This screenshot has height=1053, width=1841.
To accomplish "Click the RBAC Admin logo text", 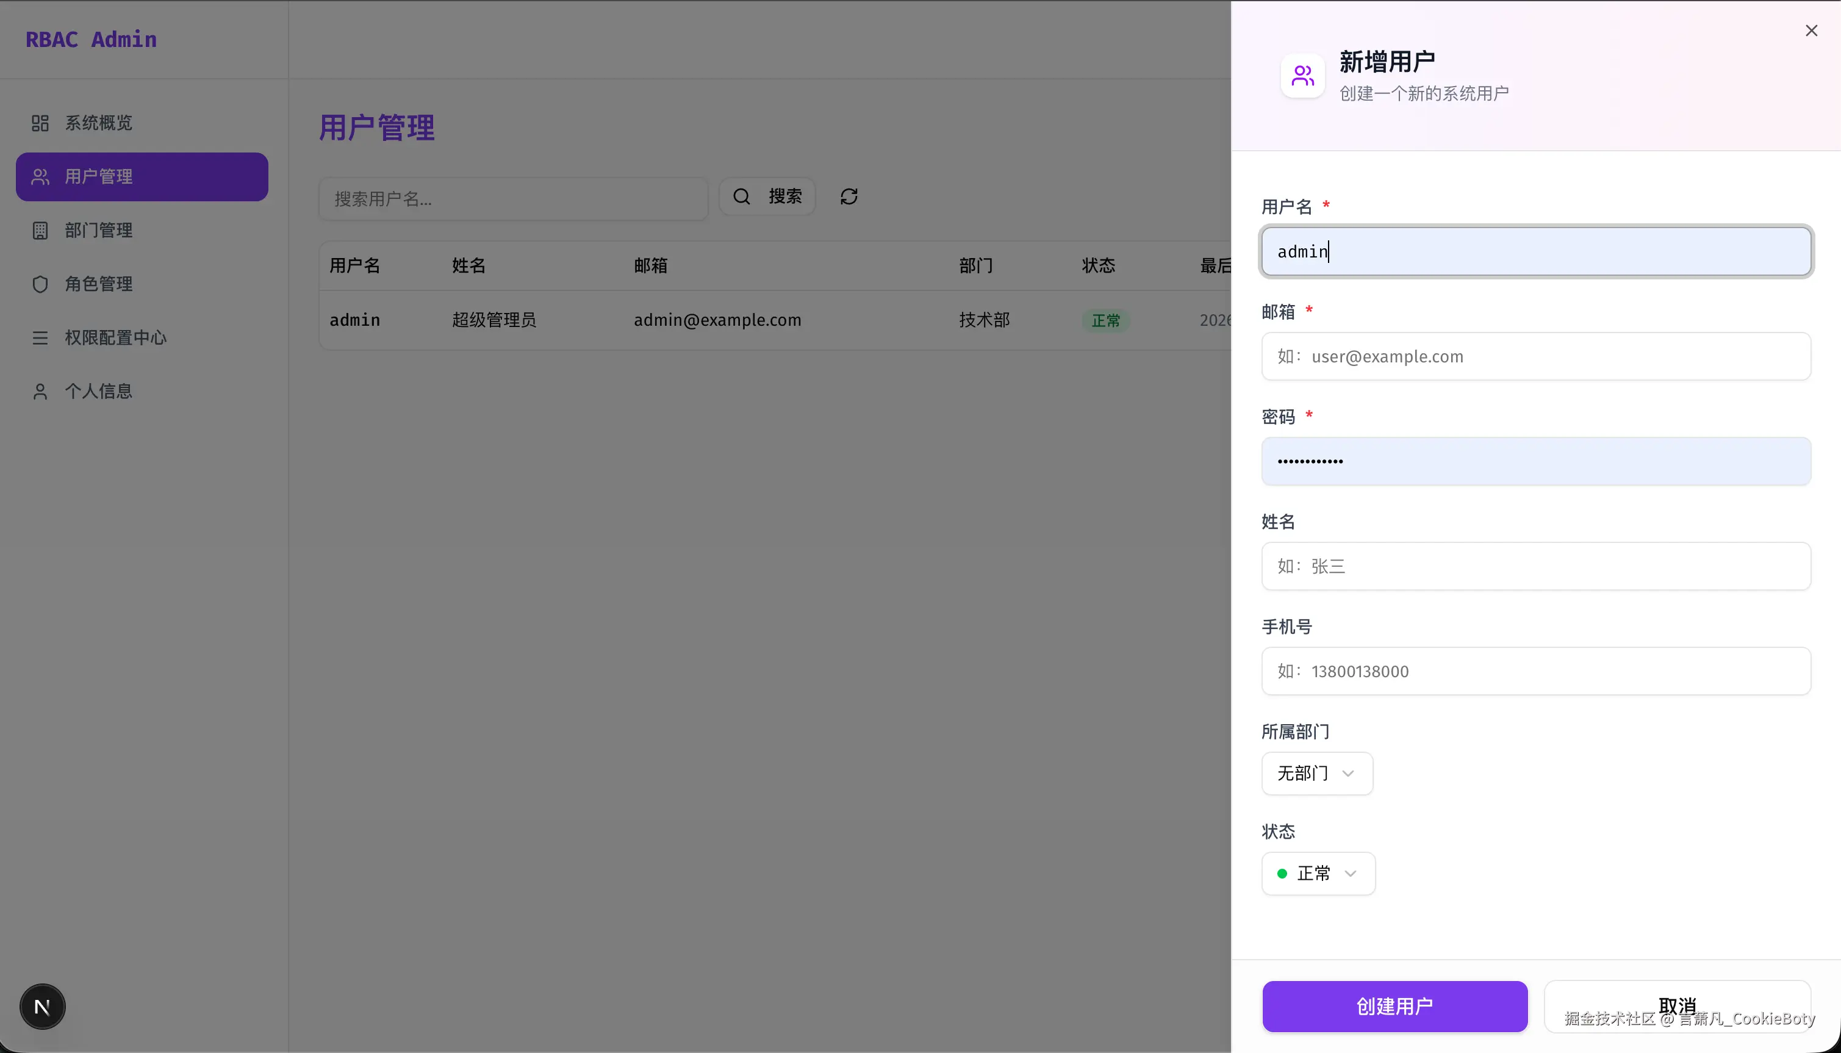I will (x=91, y=39).
